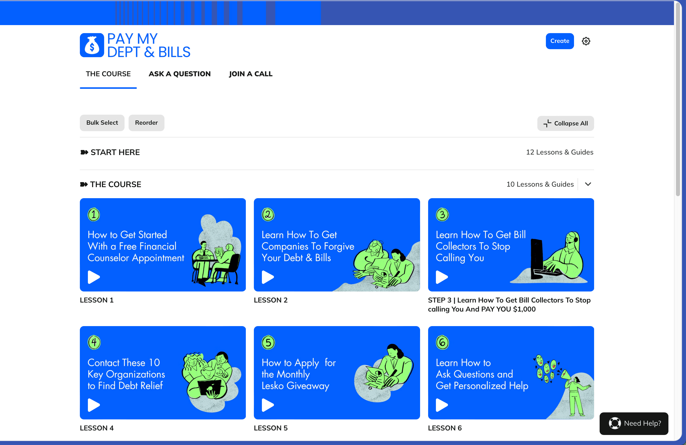Click the money bag logo icon
Screen dimensions: 686x445
[x=92, y=45]
